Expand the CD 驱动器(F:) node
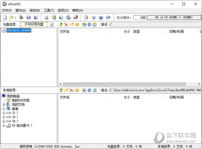 click(4, 125)
